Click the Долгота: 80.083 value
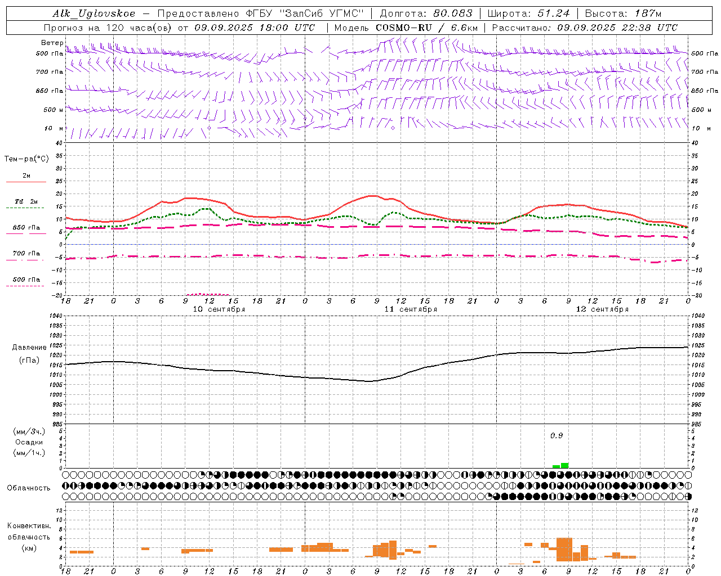 (x=426, y=13)
